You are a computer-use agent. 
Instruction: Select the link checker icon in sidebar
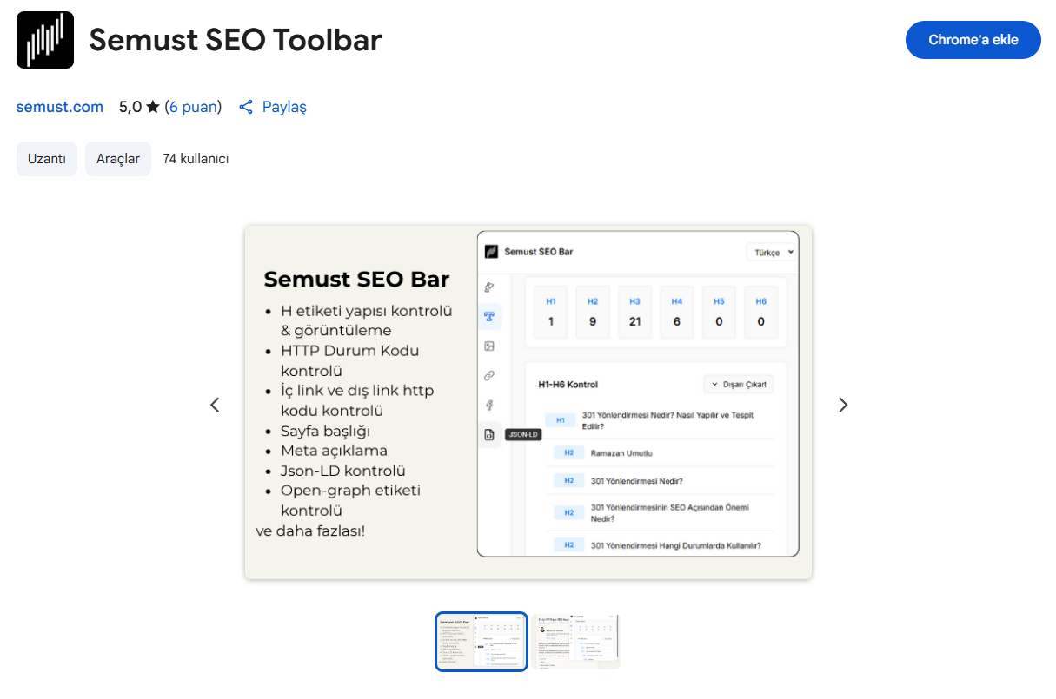click(489, 375)
